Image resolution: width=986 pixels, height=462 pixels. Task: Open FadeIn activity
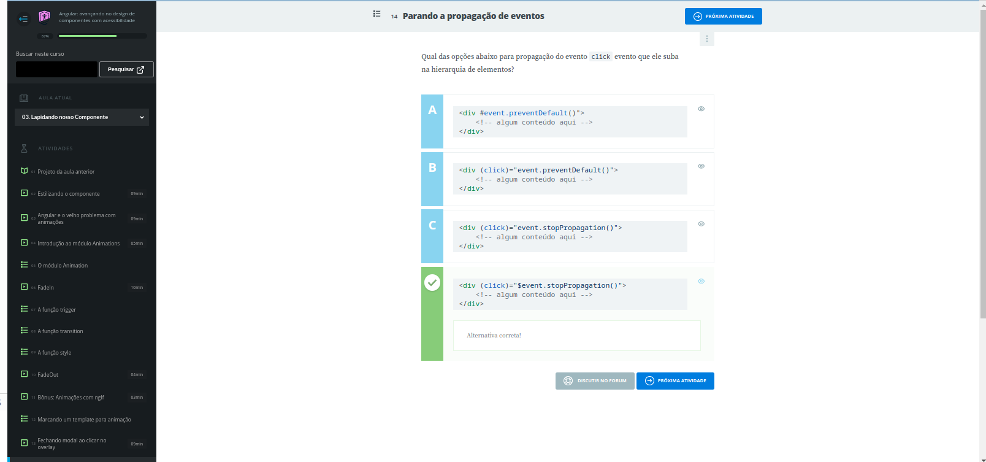tap(45, 288)
